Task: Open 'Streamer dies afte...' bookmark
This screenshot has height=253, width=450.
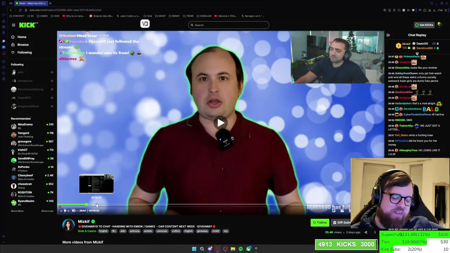Action: 101,16
